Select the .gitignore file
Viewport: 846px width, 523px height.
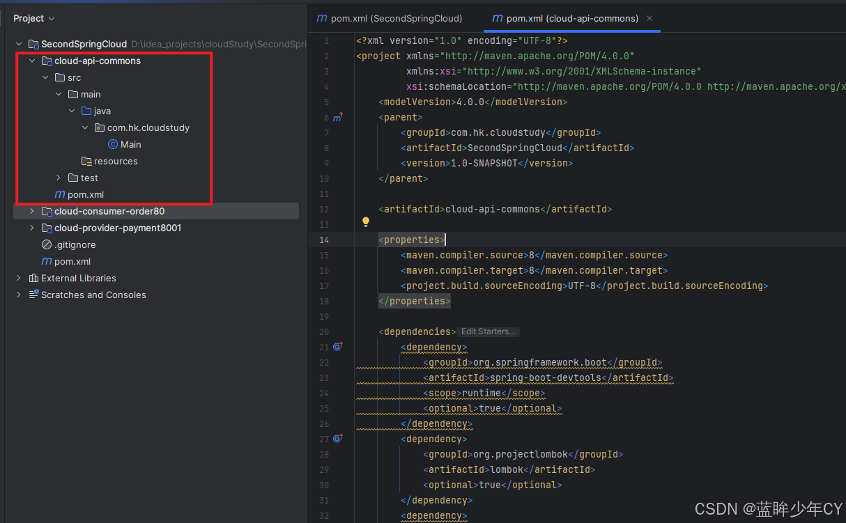(x=75, y=244)
